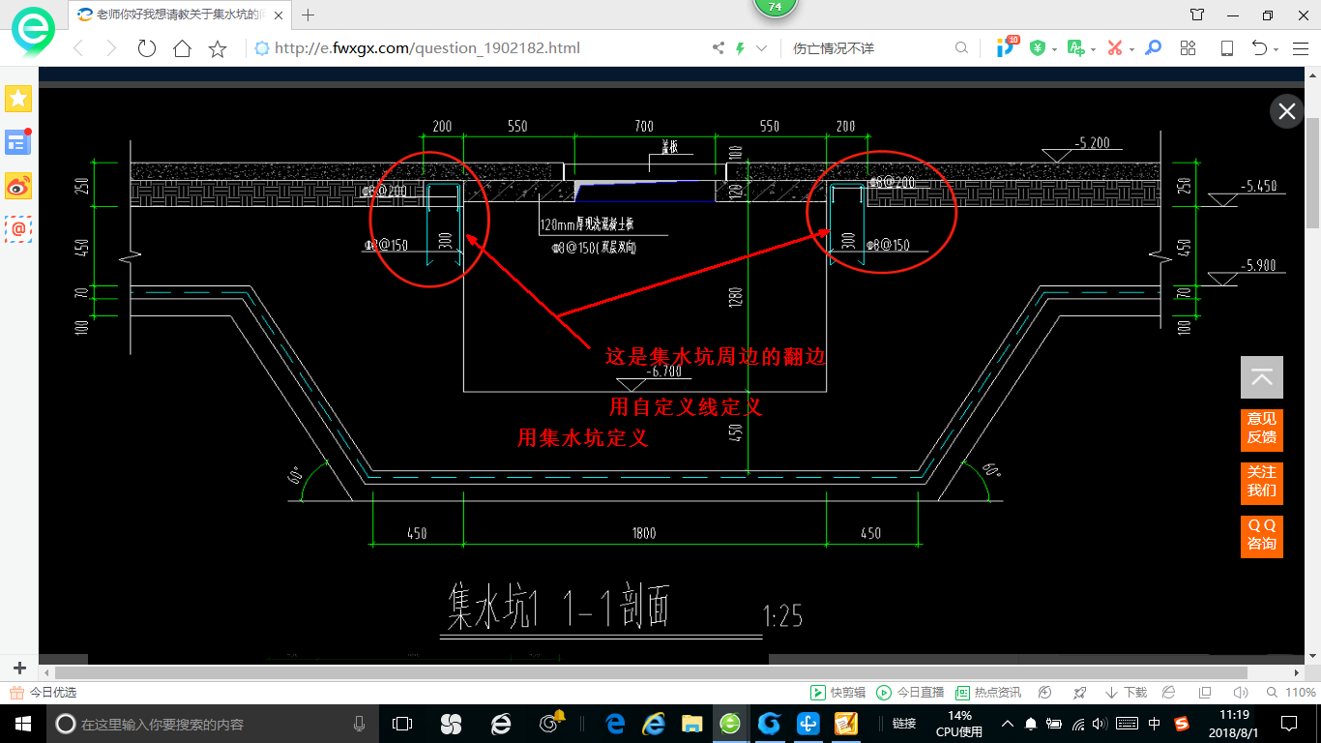Open favorites via the yellow star sidebar icon
The height and width of the screenshot is (743, 1321).
tap(18, 98)
